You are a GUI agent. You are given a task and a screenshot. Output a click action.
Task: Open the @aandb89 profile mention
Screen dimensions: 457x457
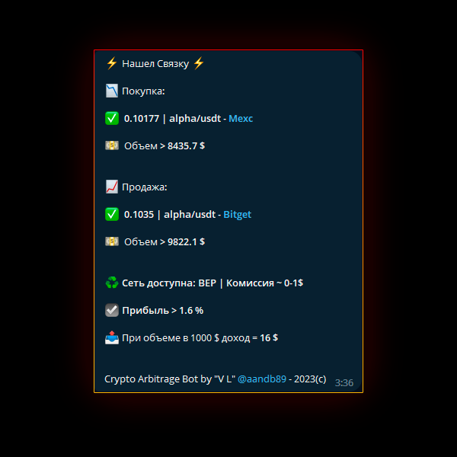tap(262, 379)
